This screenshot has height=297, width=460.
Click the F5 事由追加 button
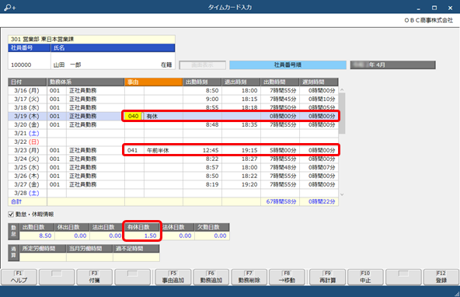tap(173, 277)
